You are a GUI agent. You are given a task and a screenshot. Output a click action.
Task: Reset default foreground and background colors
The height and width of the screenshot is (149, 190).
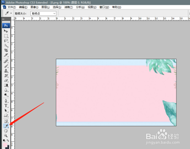4,140
